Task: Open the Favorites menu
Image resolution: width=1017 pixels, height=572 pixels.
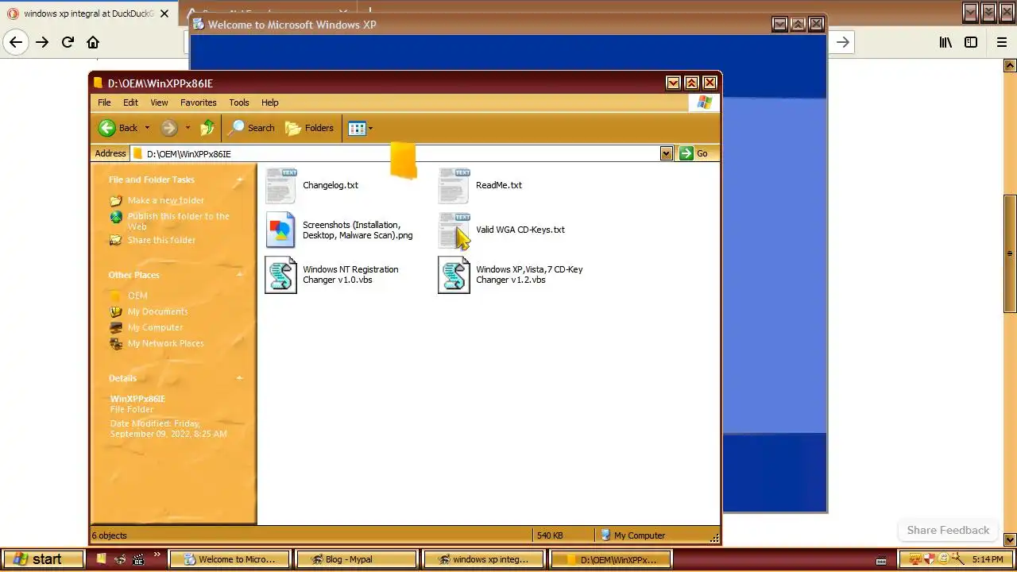Action: tap(198, 102)
